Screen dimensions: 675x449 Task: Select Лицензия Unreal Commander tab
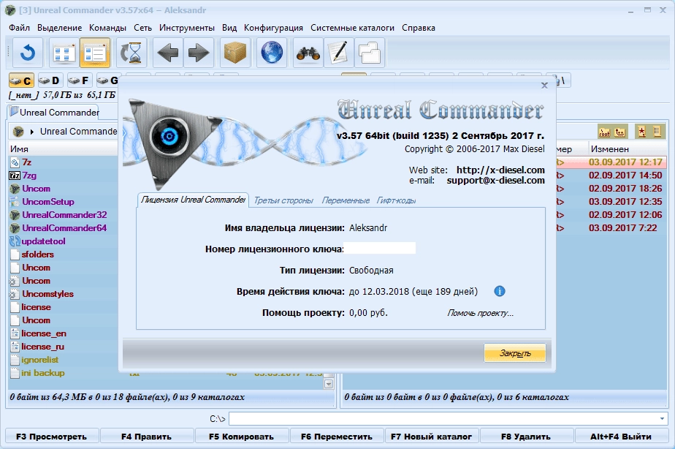193,200
